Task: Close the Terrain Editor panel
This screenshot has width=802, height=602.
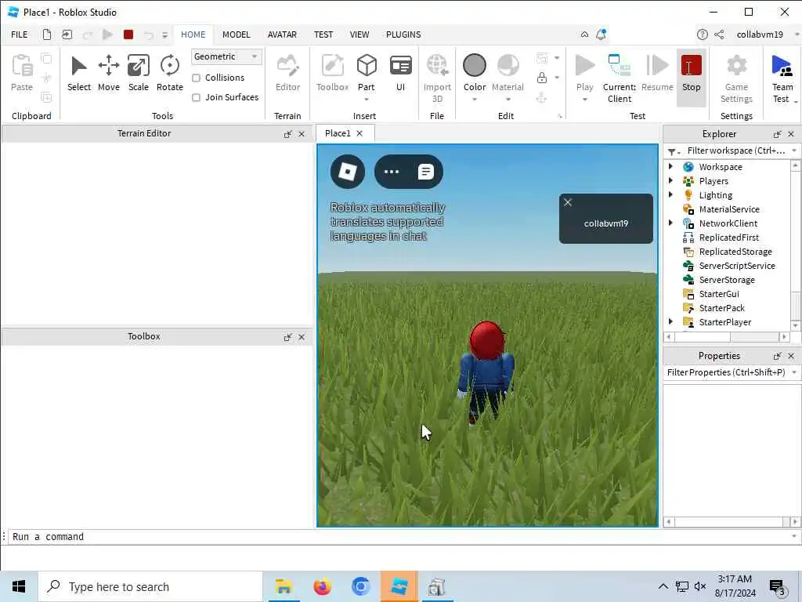Action: coord(302,134)
